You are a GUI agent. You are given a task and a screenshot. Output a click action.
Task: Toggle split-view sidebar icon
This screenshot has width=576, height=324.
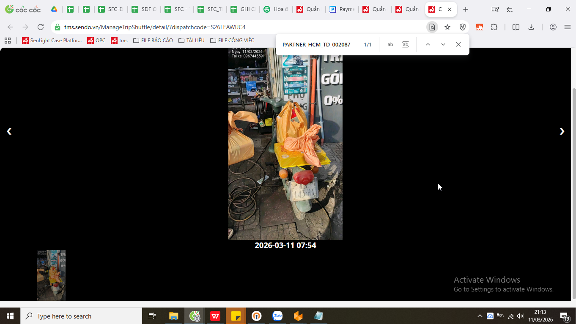click(516, 27)
